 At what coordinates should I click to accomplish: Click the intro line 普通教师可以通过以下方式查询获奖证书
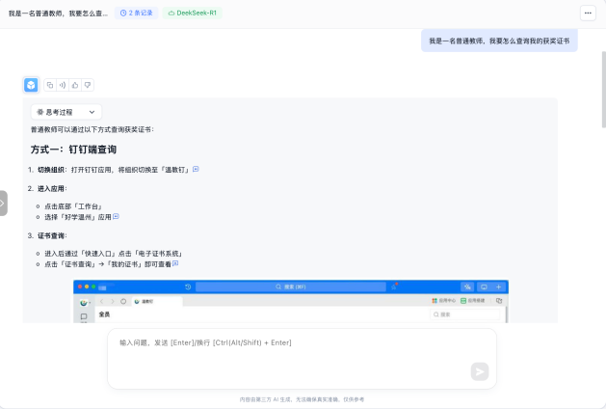[x=92, y=129]
